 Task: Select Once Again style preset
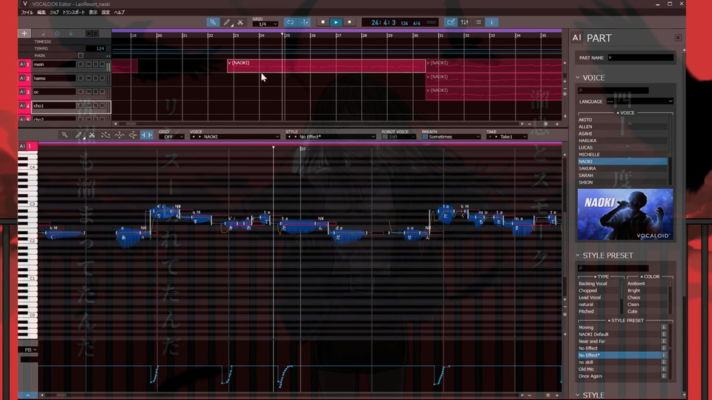coord(619,376)
